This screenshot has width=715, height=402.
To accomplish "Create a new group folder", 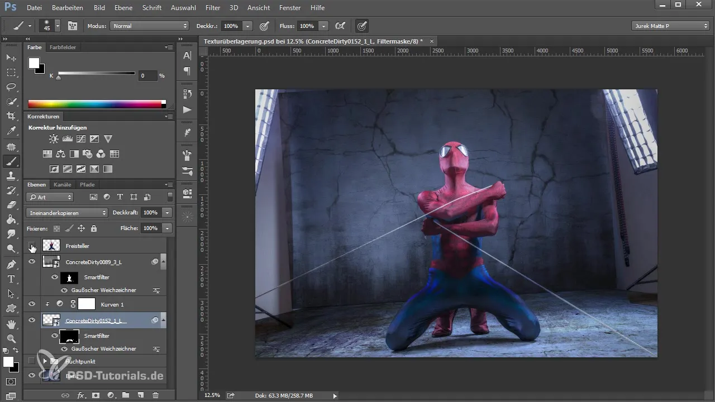I will coord(126,395).
